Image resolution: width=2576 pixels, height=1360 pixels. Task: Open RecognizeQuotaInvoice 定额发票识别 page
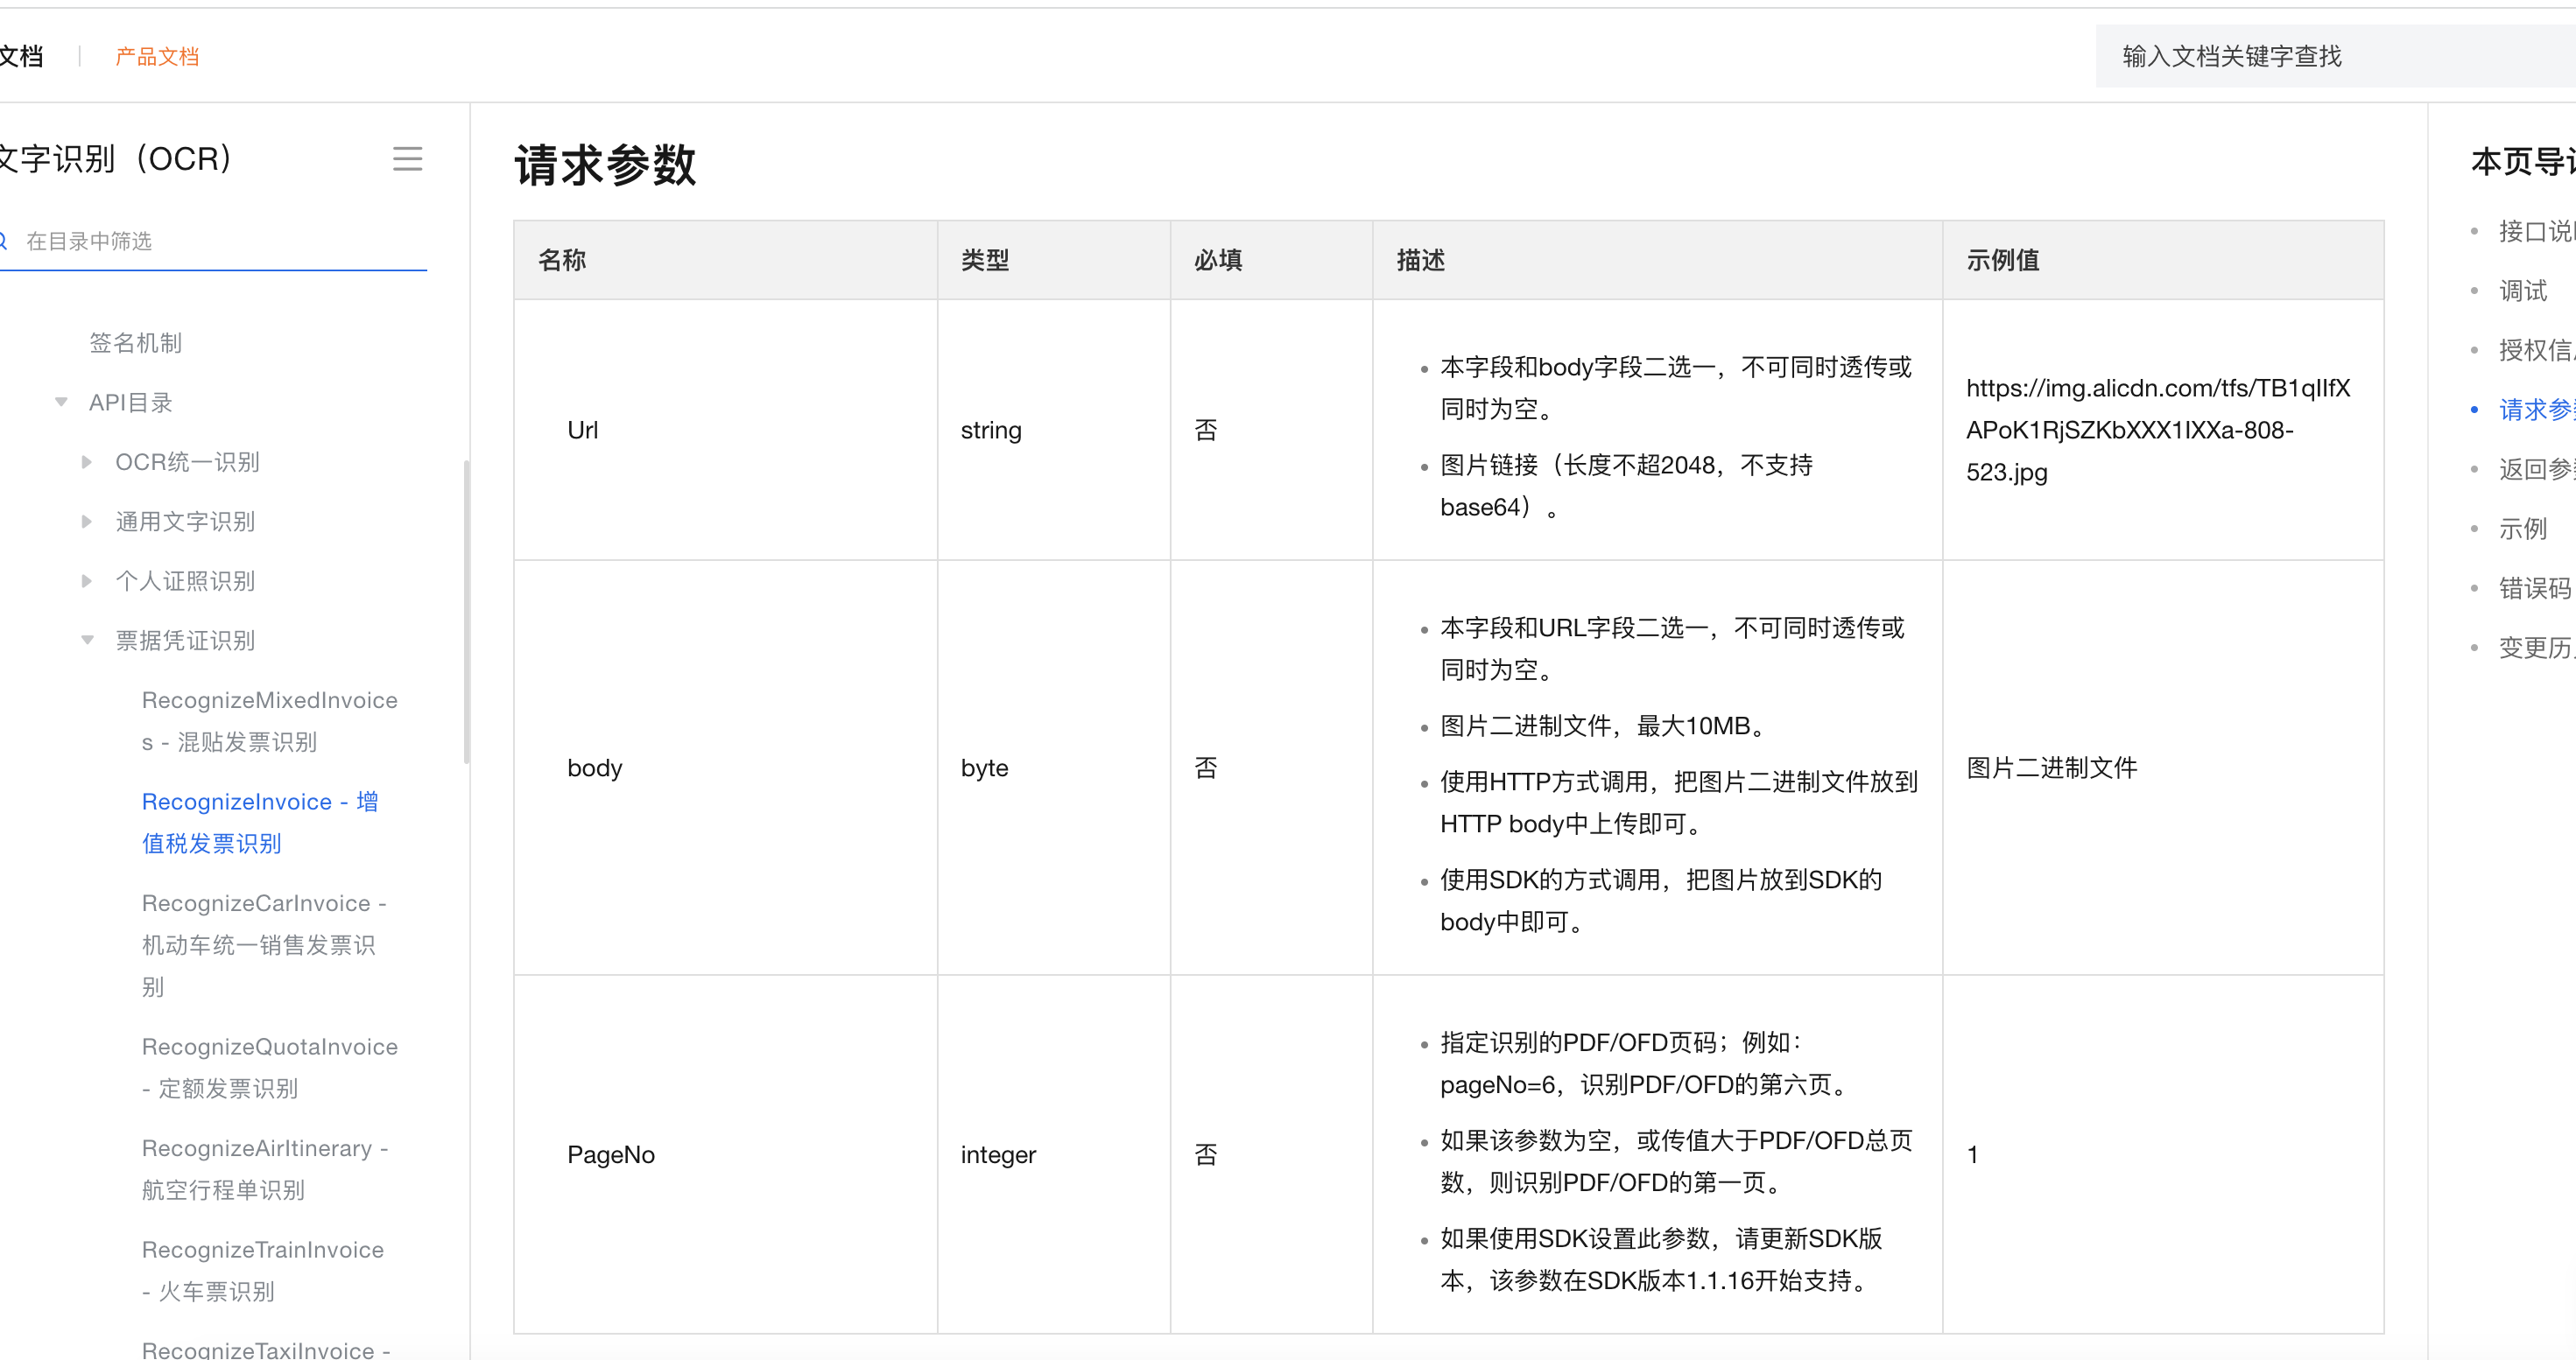pos(269,1069)
